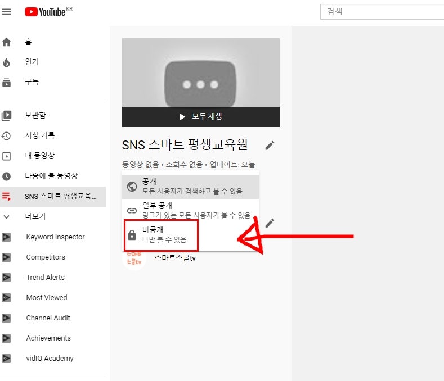Click the Trend Alerts icon
The image size is (444, 381).
tap(6, 278)
